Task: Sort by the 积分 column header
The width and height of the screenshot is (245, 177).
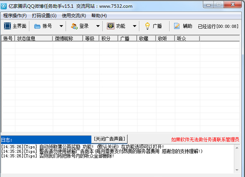Action: (108, 38)
